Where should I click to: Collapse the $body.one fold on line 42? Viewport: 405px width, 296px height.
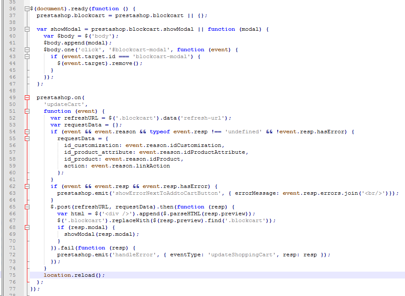tap(27, 50)
